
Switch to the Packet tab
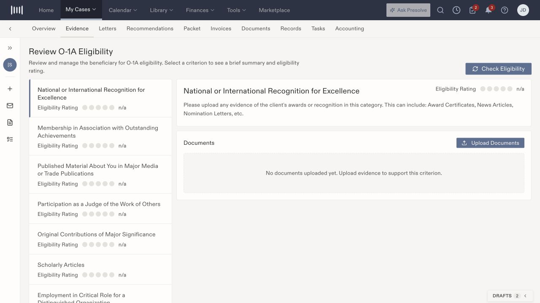(192, 29)
